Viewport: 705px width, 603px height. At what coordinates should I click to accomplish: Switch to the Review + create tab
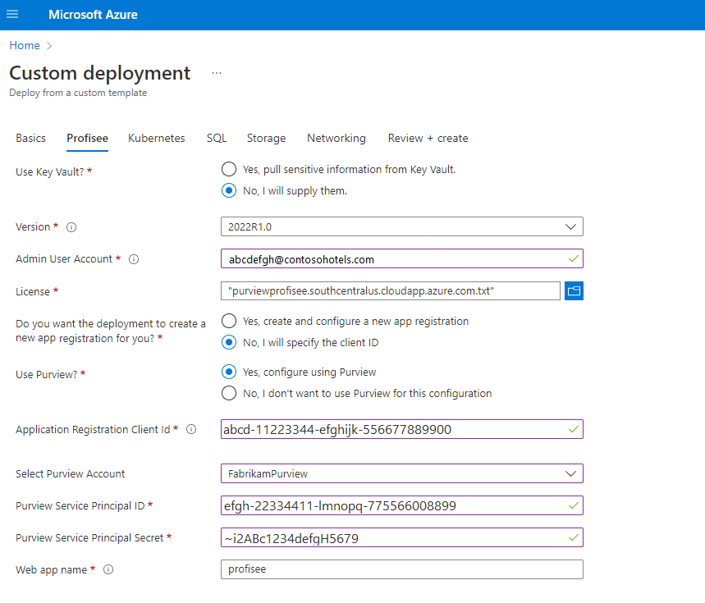428,139
